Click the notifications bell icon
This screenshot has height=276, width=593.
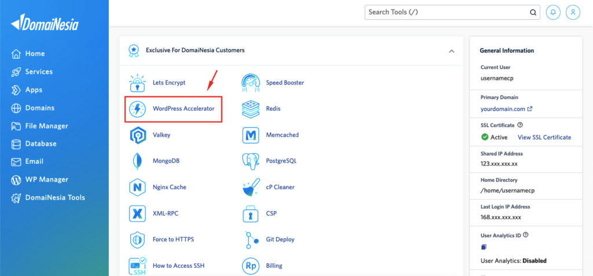click(x=553, y=12)
